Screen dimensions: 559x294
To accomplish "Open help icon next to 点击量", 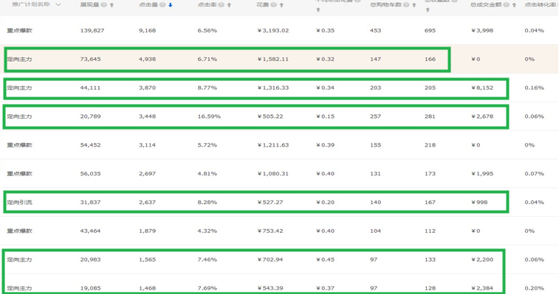I will [x=162, y=4].
